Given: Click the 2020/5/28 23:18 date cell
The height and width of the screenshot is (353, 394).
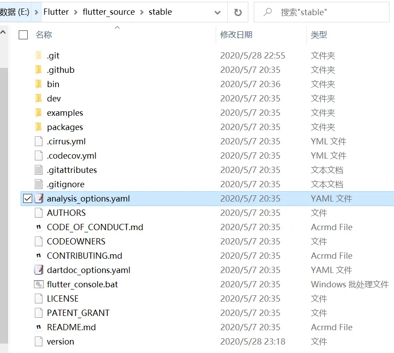Looking at the screenshot, I should click(253, 341).
